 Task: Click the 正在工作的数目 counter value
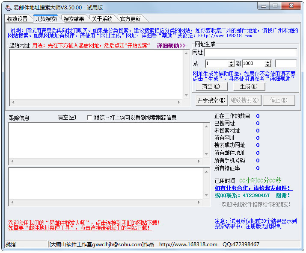coord(258,116)
